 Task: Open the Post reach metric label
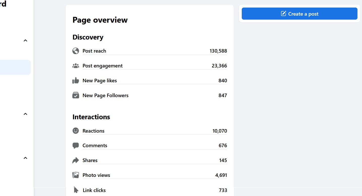[x=94, y=51]
